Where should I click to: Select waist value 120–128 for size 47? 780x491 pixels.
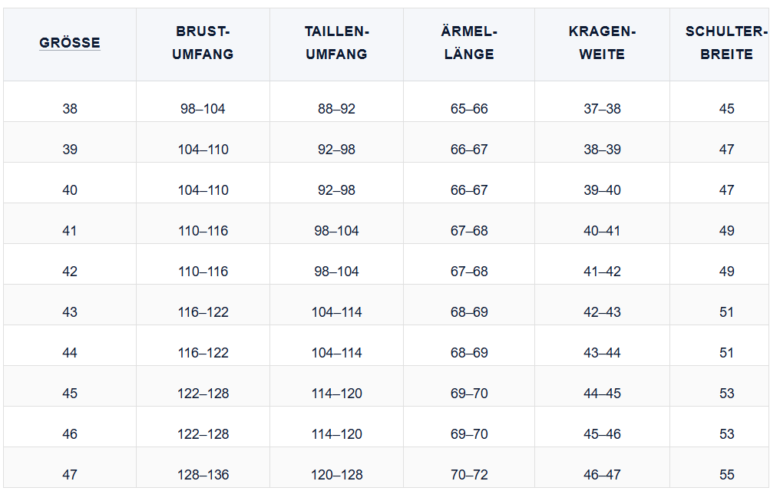[336, 475]
